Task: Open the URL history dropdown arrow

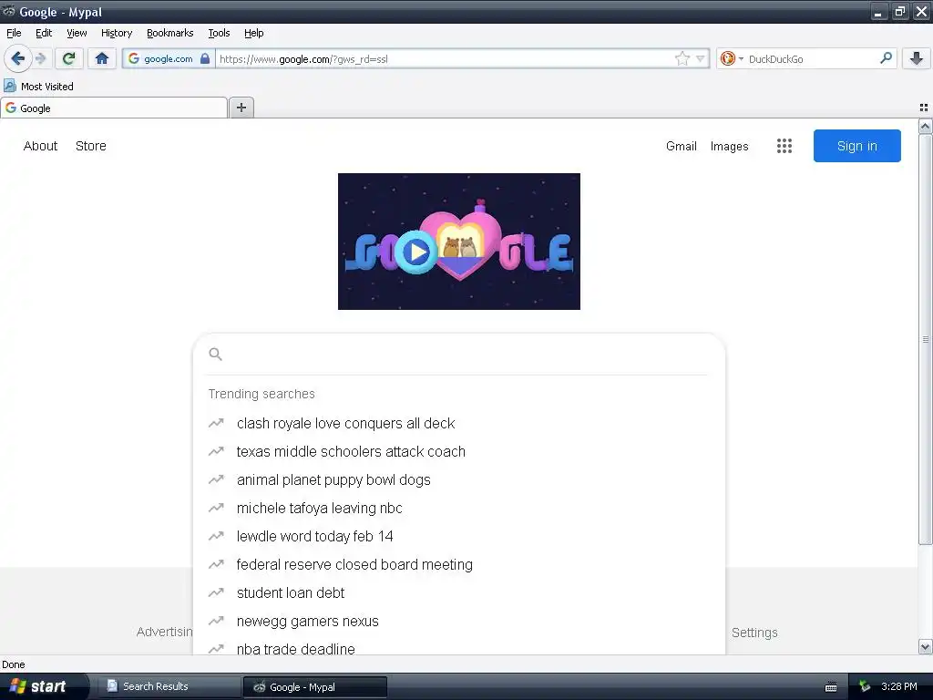Action: pos(701,58)
